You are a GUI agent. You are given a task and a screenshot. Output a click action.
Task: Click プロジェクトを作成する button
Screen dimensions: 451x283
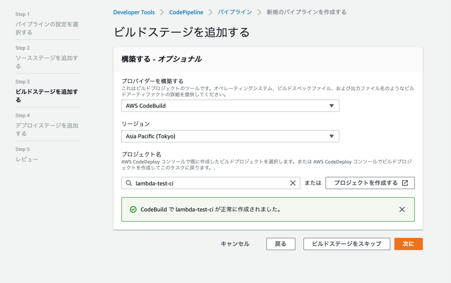click(x=370, y=183)
